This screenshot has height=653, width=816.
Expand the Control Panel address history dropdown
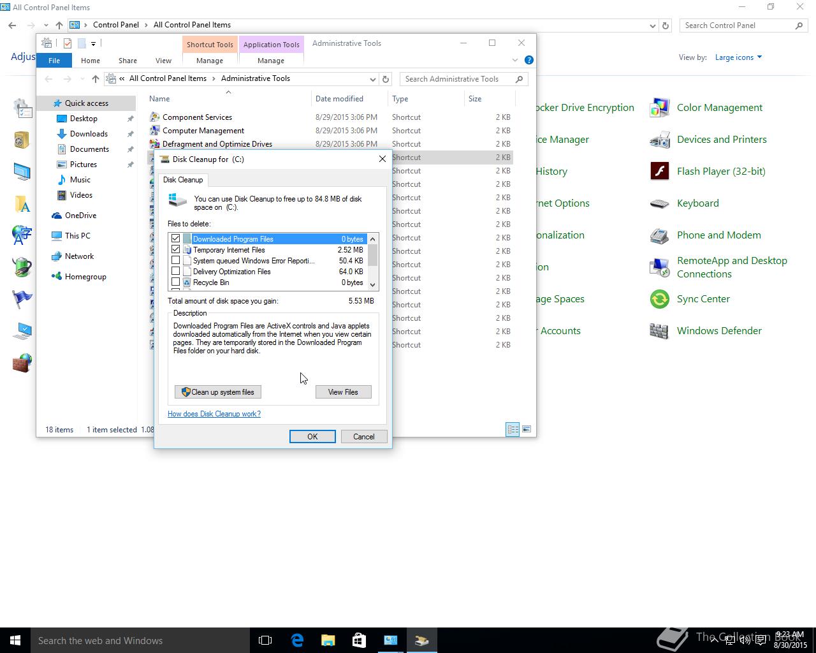pyautogui.click(x=652, y=26)
